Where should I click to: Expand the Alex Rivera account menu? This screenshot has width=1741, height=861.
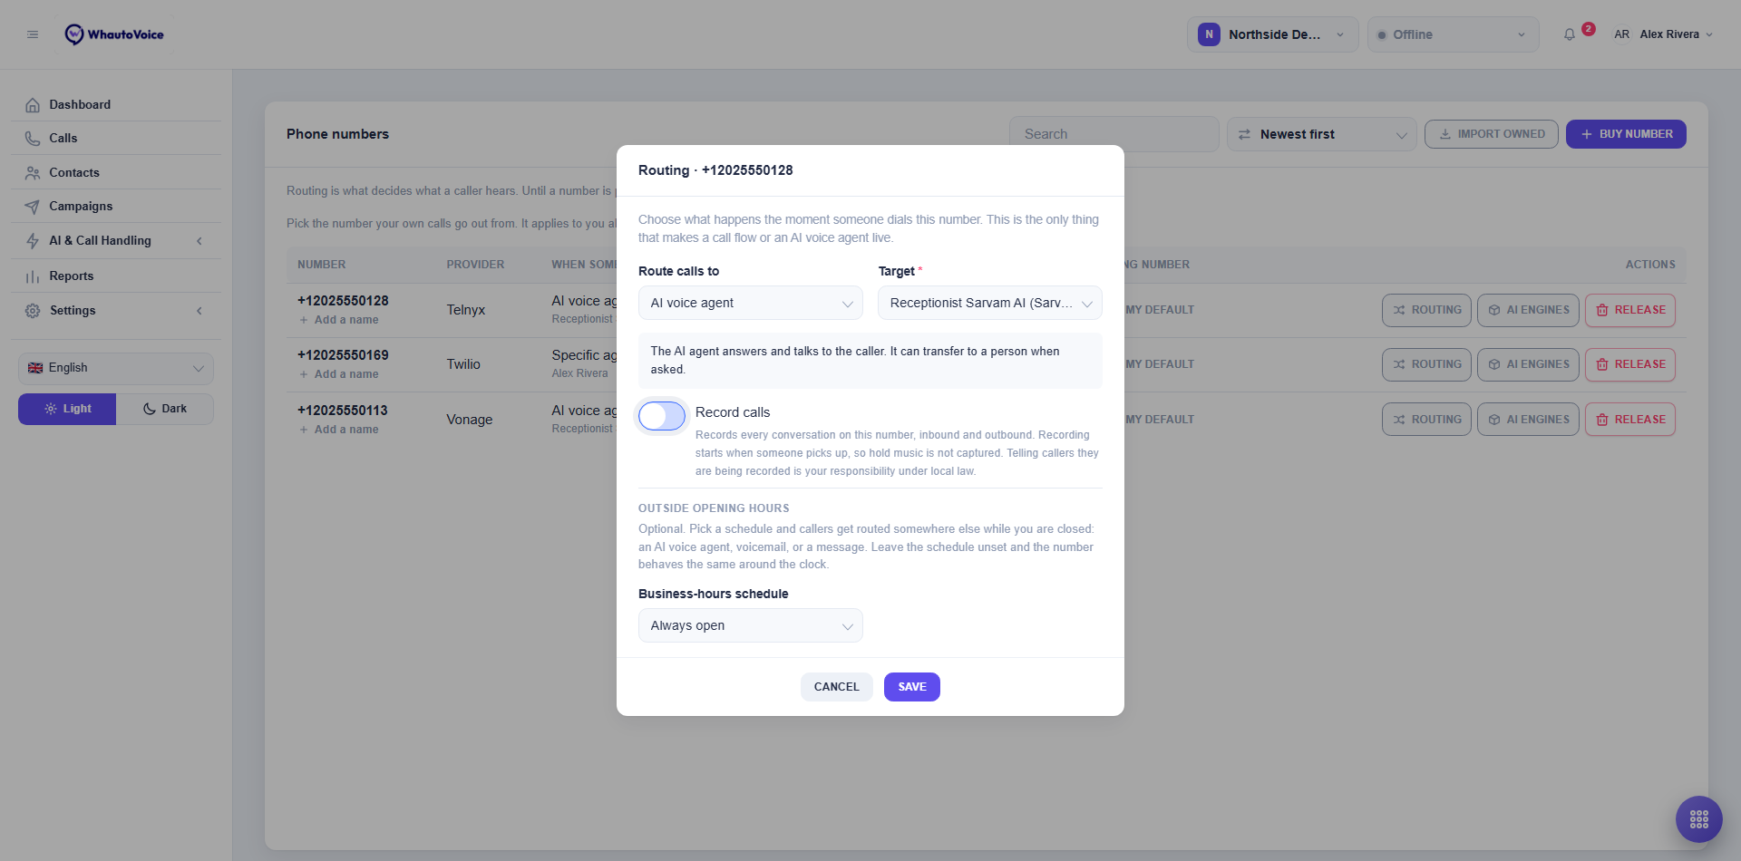(x=1676, y=34)
